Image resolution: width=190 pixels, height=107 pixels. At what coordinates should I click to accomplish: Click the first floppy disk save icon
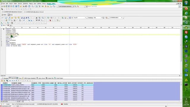[22, 18]
